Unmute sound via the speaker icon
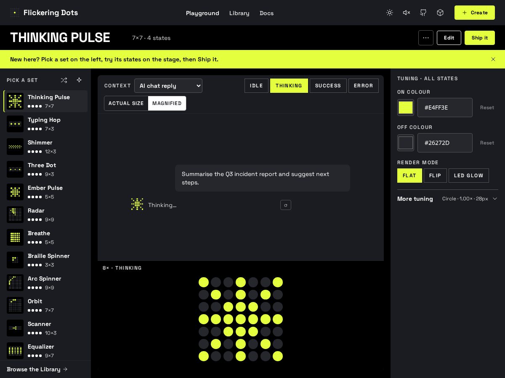The image size is (505, 378). coord(407,13)
